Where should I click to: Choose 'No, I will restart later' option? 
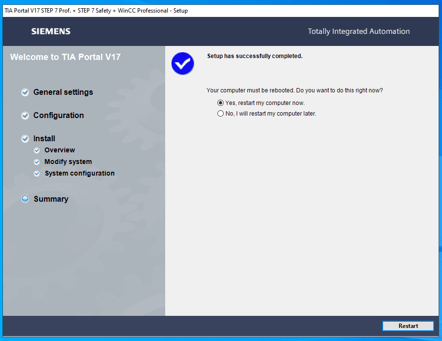[220, 114]
